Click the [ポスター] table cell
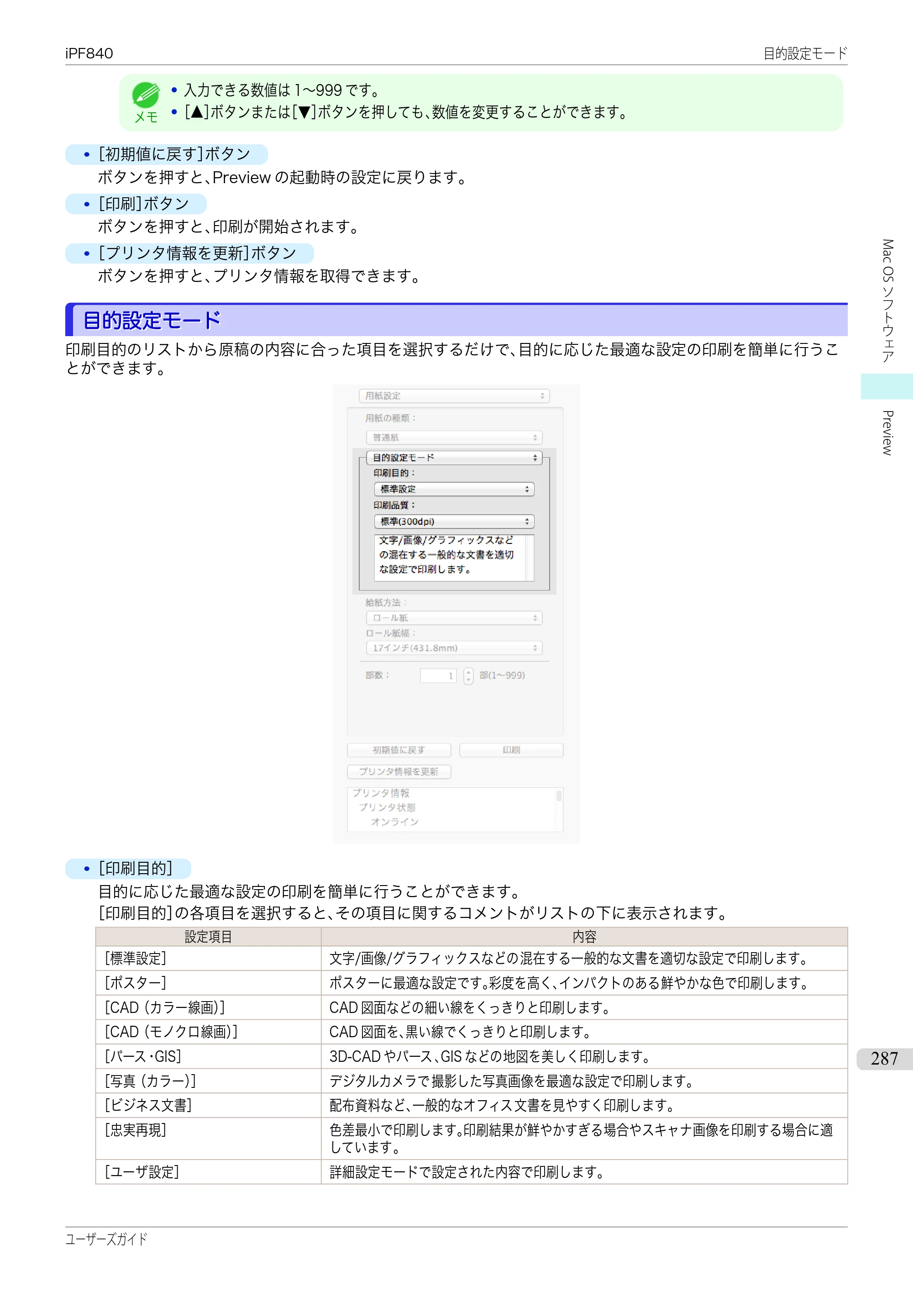Image resolution: width=913 pixels, height=1292 pixels. click(208, 983)
